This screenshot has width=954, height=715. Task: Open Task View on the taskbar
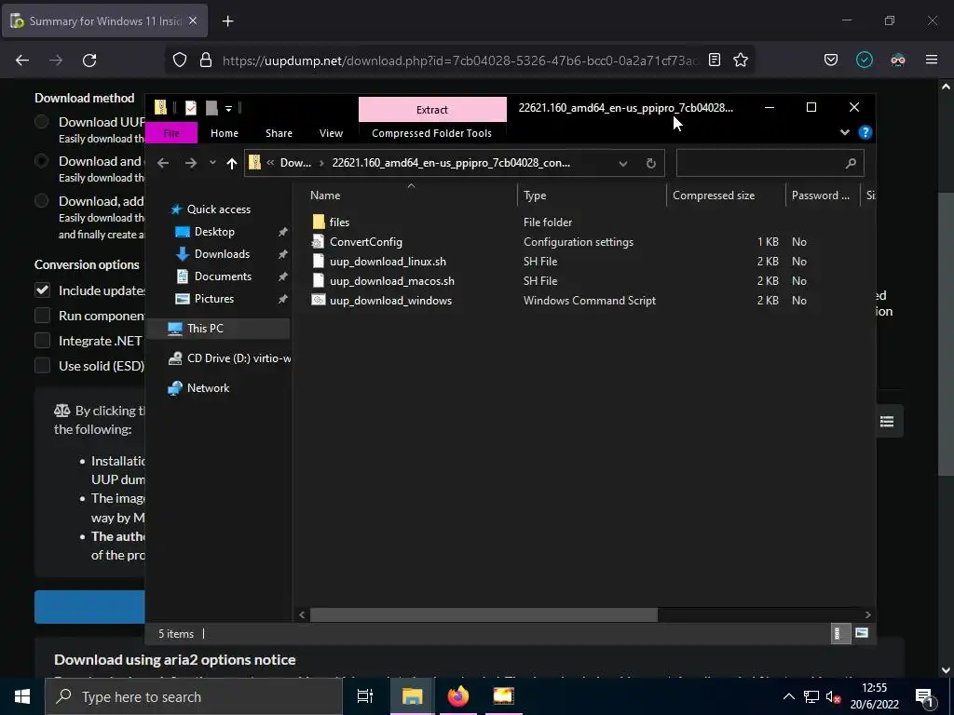[x=365, y=696]
